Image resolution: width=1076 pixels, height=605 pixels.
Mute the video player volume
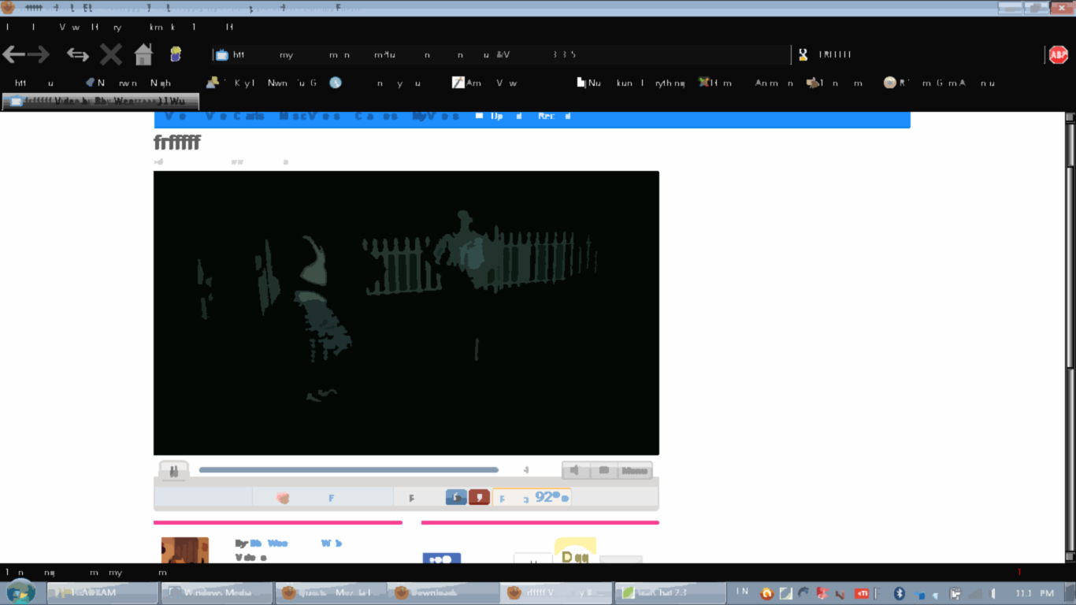coord(576,470)
